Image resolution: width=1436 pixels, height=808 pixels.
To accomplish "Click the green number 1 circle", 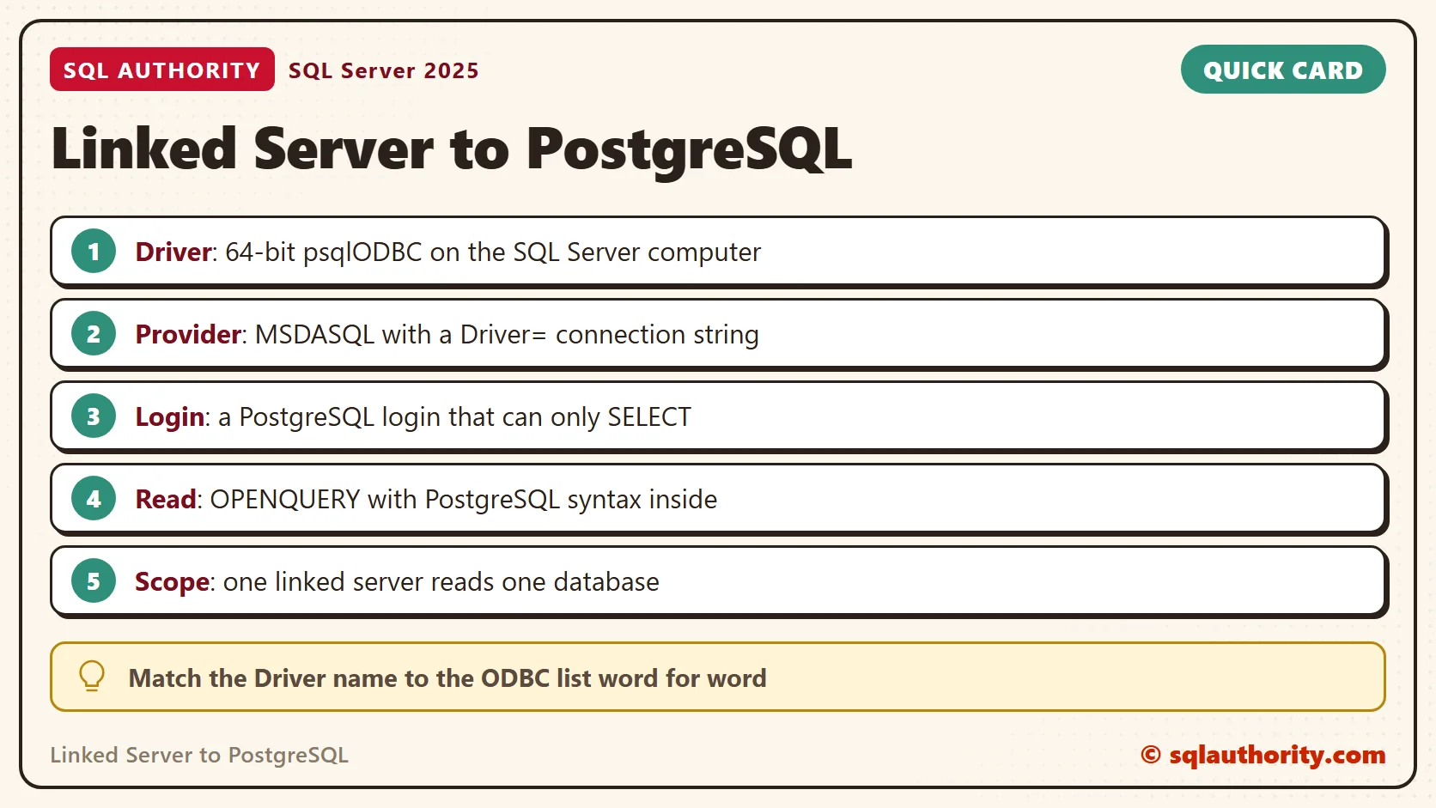I will click(x=94, y=252).
